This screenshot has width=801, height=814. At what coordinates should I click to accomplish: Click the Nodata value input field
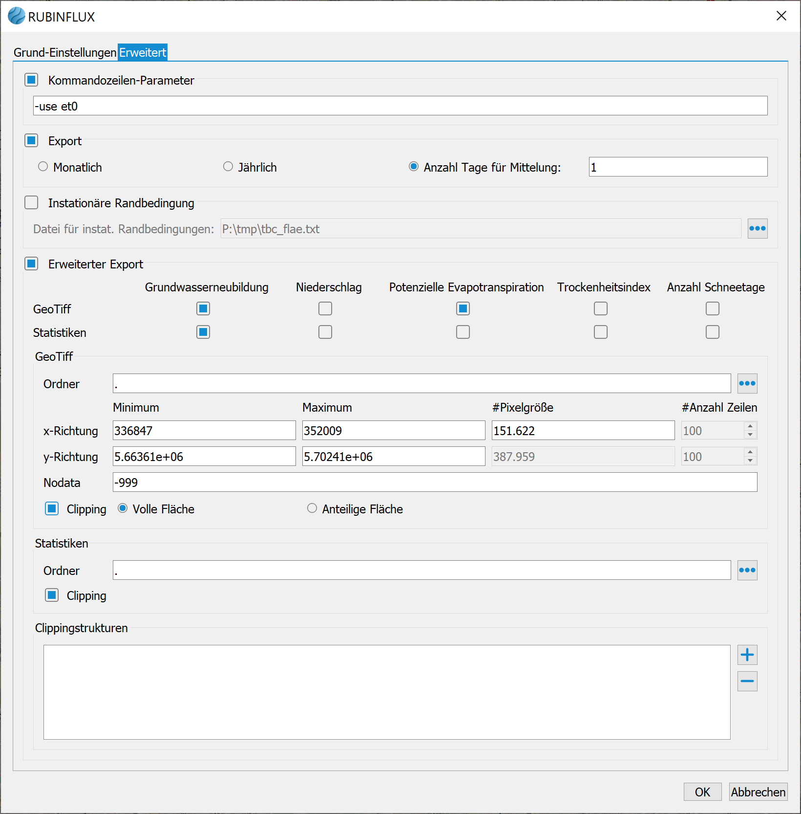tap(435, 483)
